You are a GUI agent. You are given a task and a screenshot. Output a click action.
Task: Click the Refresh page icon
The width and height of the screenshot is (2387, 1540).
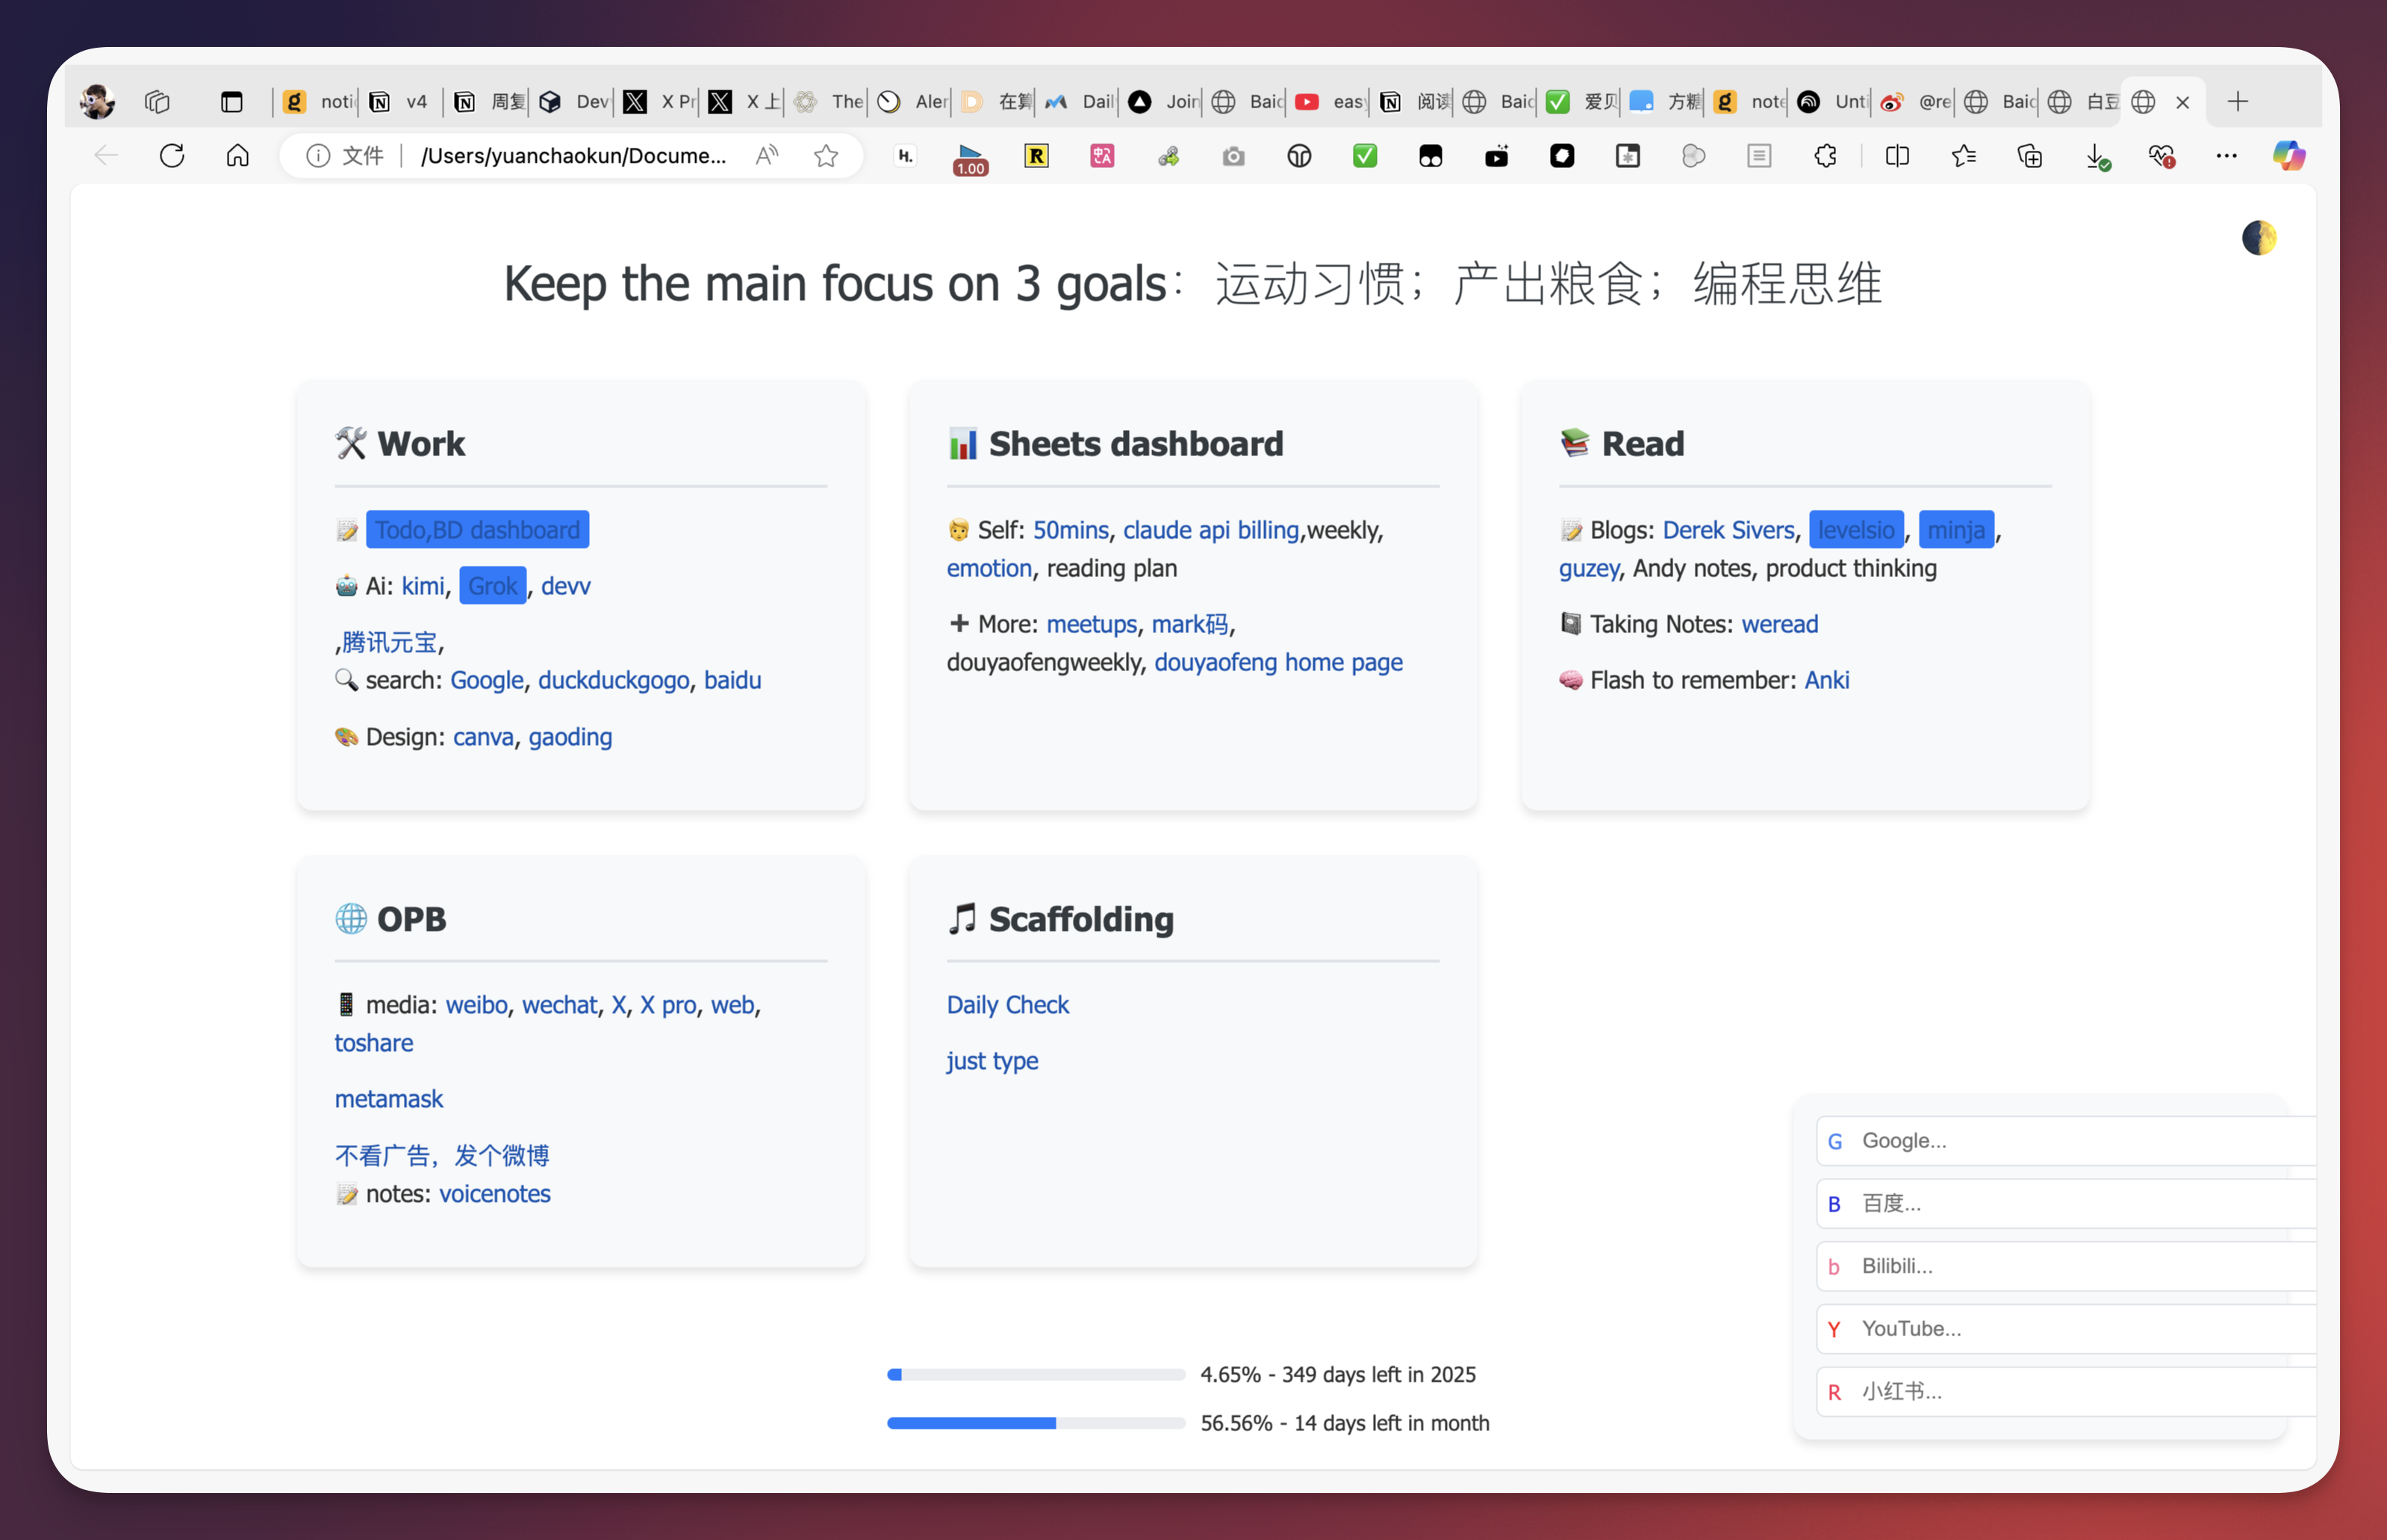172,156
